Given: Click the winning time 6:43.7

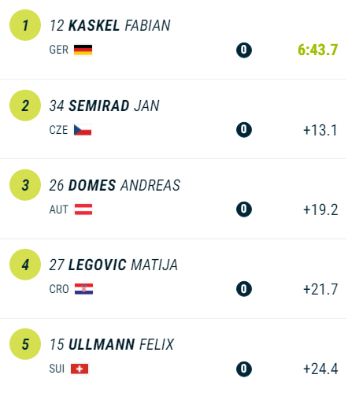Looking at the screenshot, I should pyautogui.click(x=317, y=50).
